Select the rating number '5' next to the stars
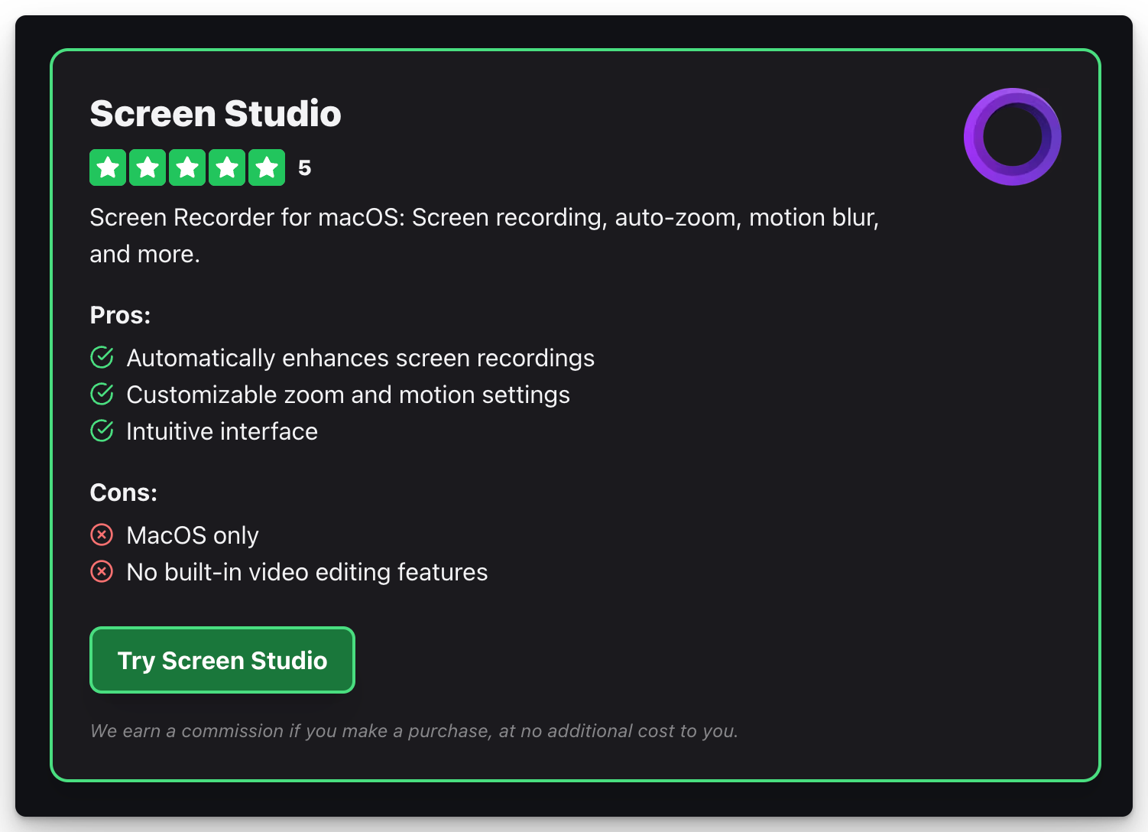 tap(304, 167)
